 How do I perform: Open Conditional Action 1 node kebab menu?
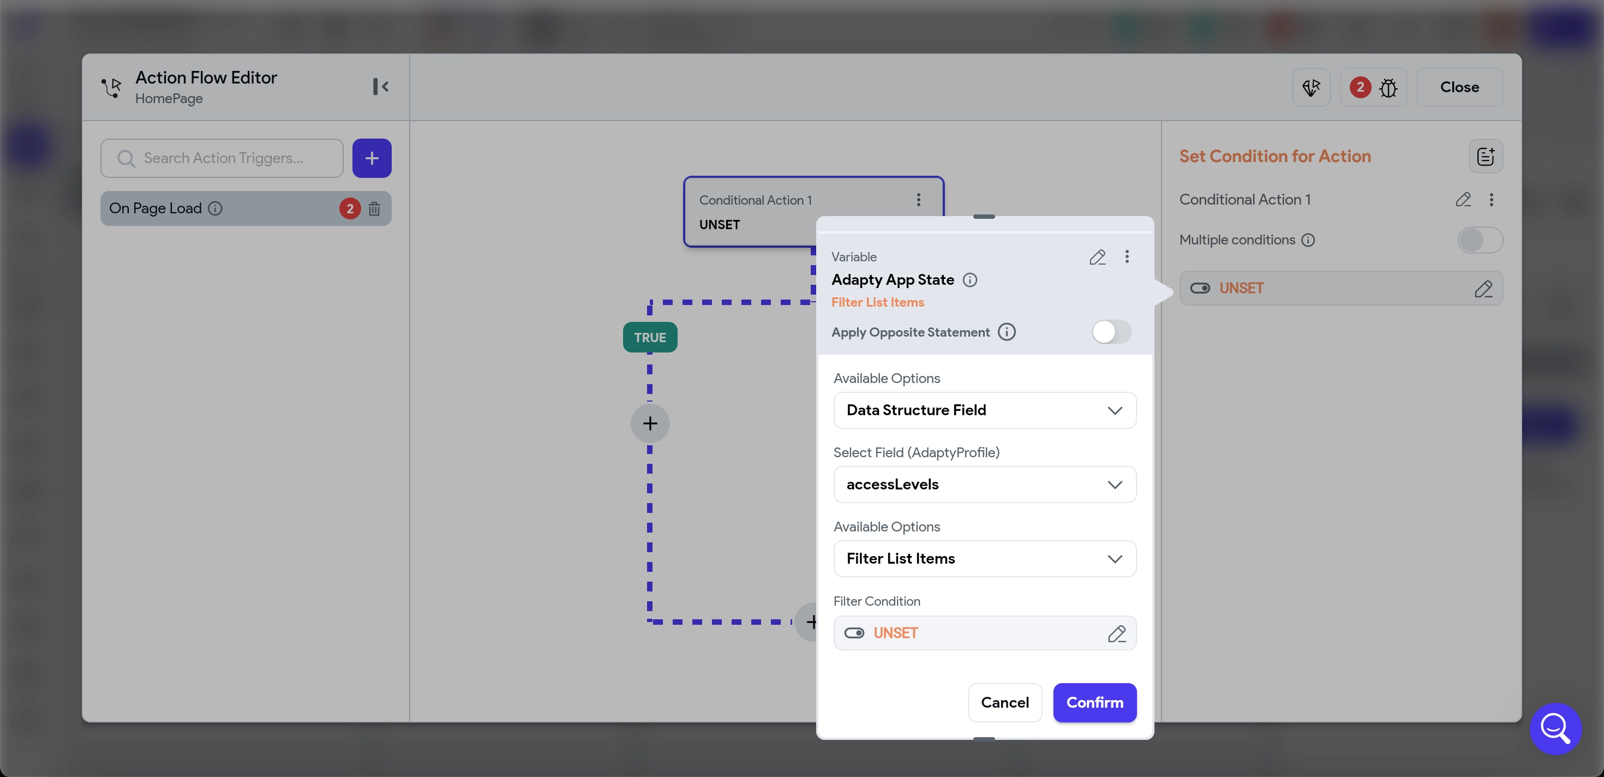pyautogui.click(x=918, y=200)
